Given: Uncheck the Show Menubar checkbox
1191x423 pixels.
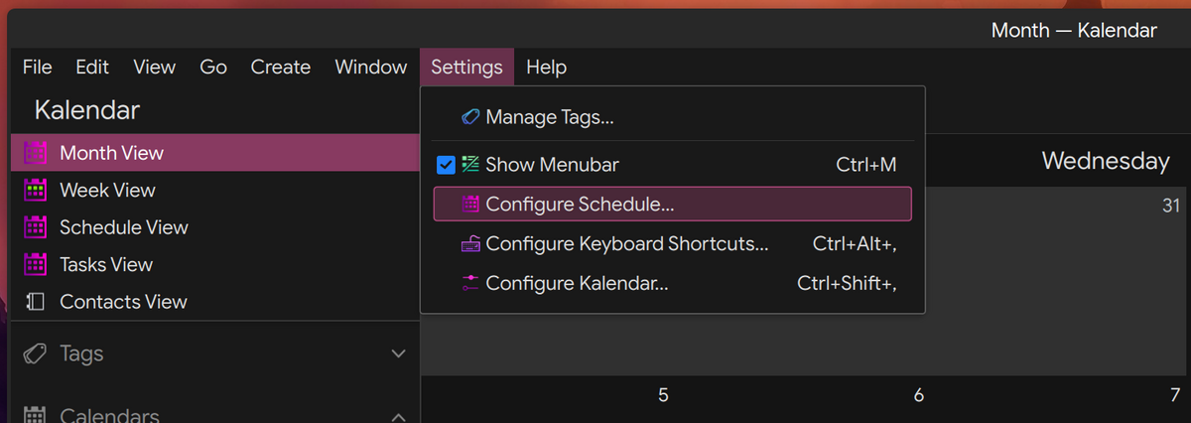Looking at the screenshot, I should [x=446, y=165].
